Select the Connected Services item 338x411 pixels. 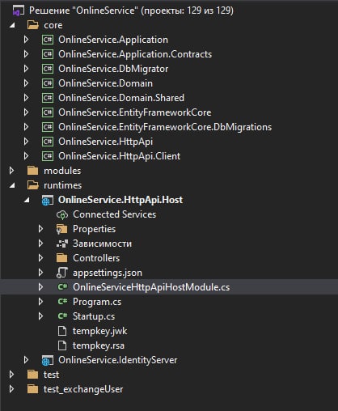click(114, 214)
